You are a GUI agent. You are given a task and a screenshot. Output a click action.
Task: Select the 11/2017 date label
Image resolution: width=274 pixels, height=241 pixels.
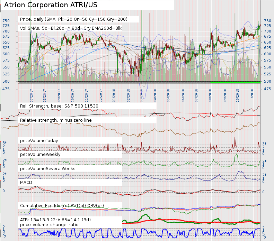pyautogui.click(x=86, y=96)
